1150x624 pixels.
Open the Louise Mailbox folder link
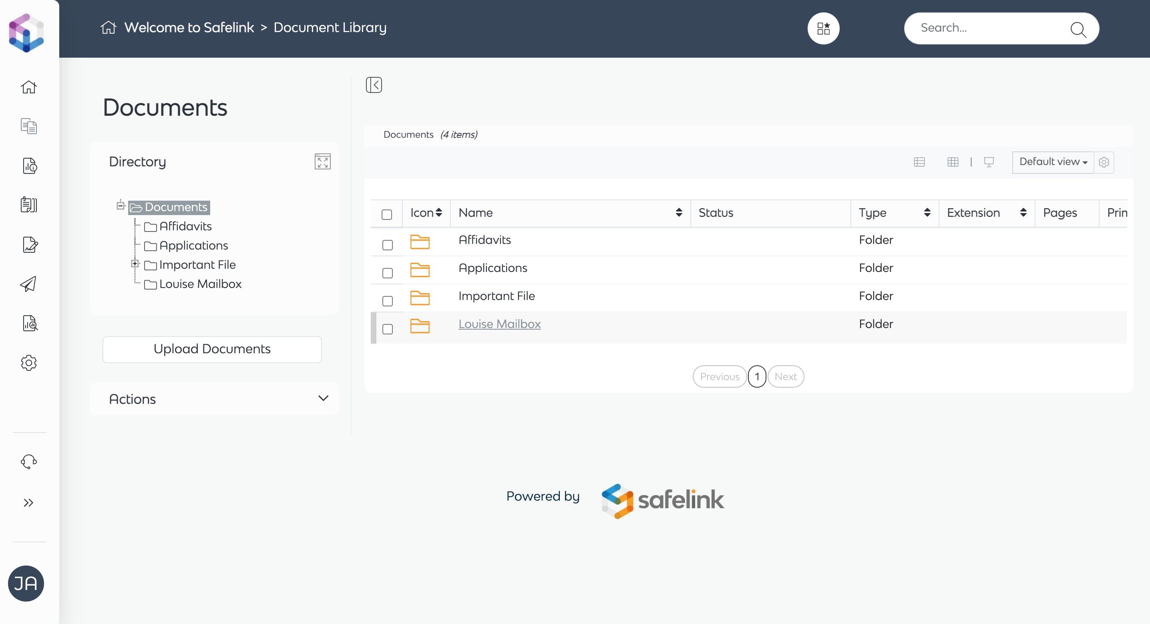499,324
